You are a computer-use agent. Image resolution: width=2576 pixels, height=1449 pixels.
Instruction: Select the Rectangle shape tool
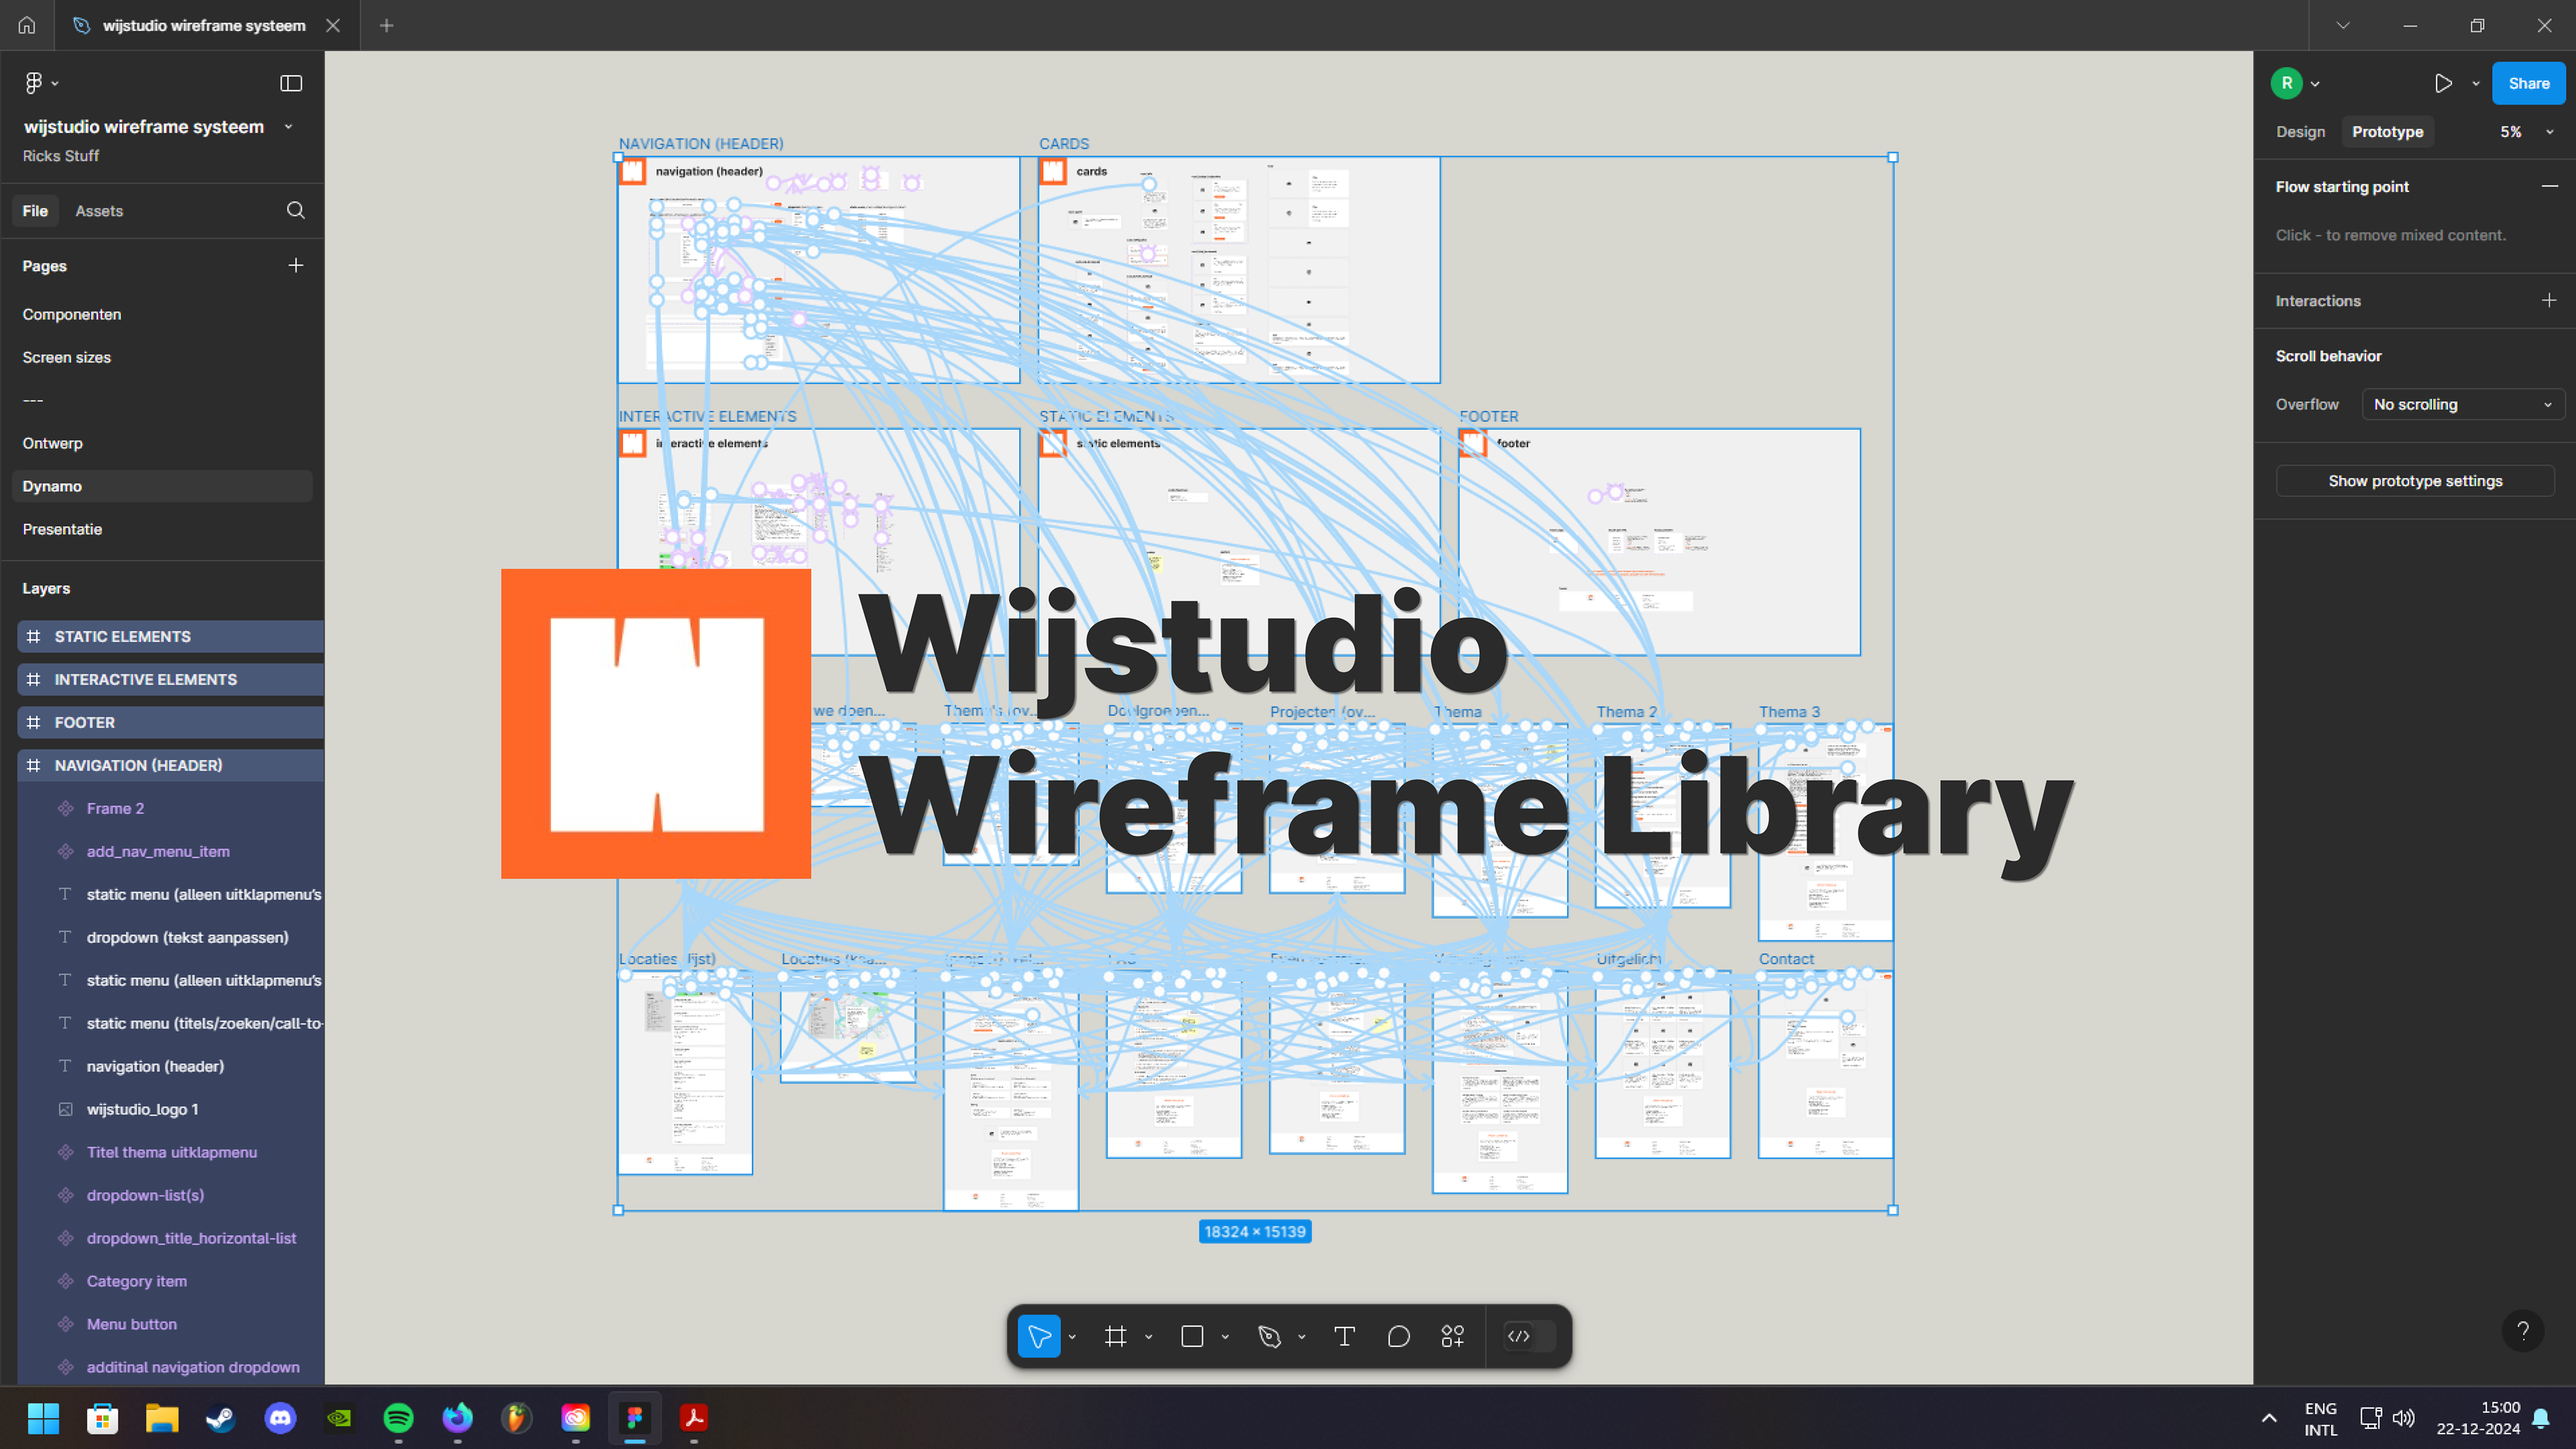[1192, 1336]
